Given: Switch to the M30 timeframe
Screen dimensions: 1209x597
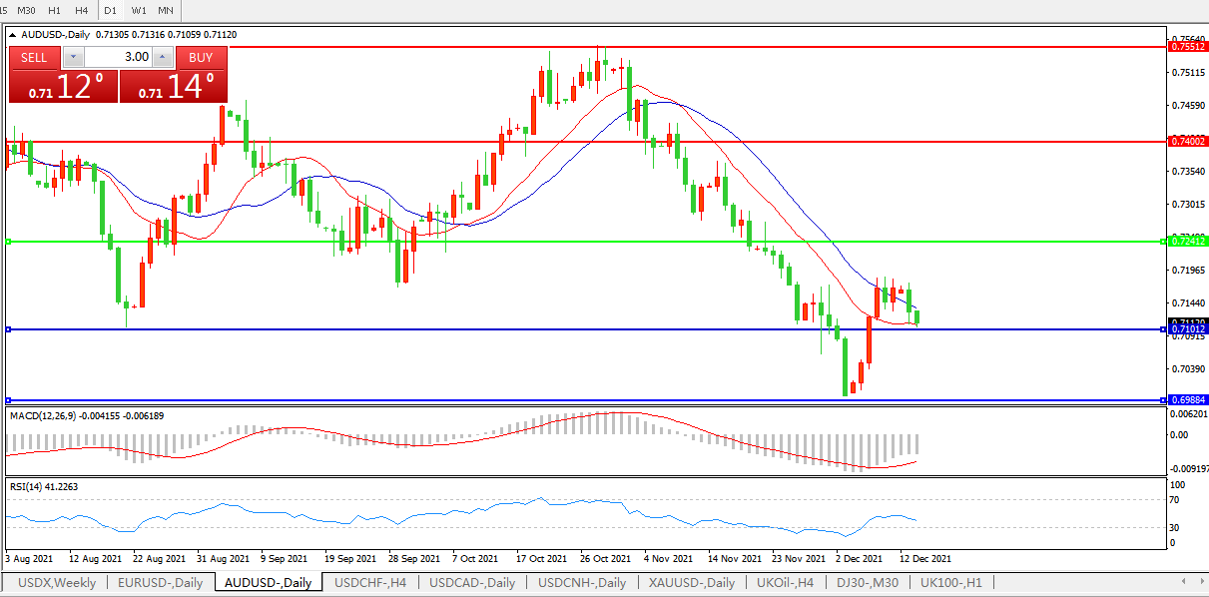Looking at the screenshot, I should pos(27,10).
